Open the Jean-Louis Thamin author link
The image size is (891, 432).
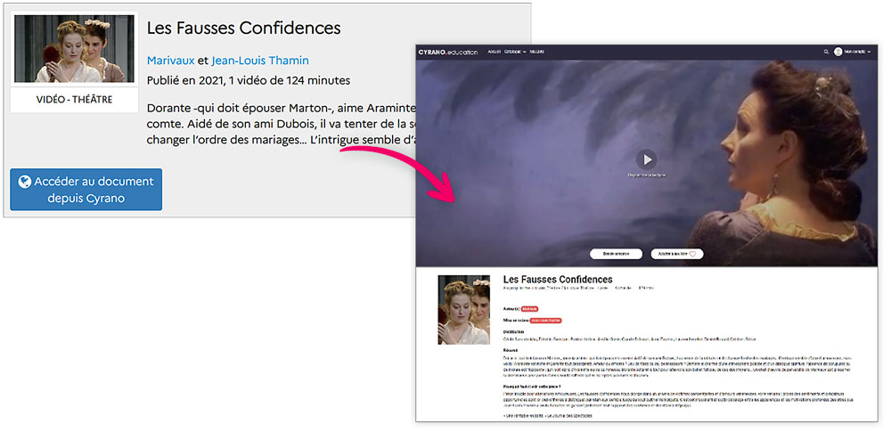point(260,61)
